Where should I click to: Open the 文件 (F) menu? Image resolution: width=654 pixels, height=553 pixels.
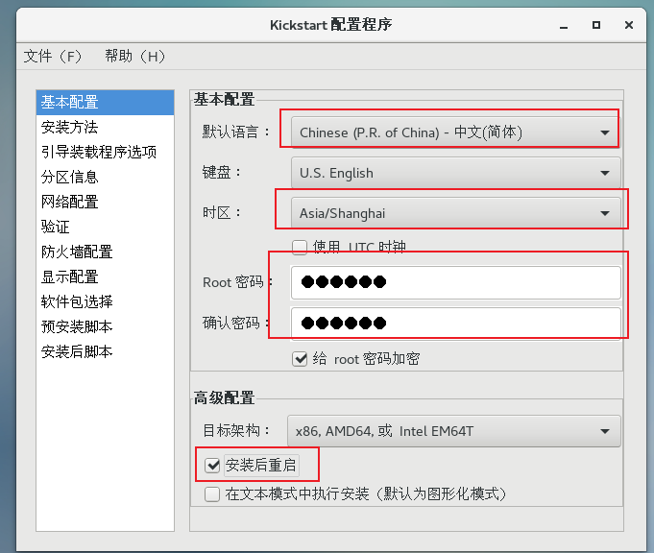tap(53, 57)
